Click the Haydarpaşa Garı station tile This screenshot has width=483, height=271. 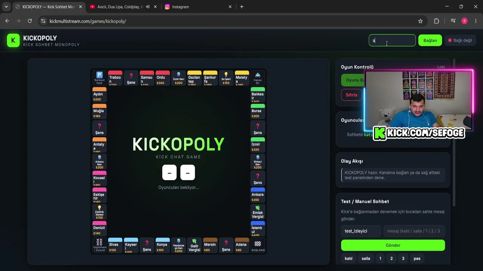coord(178,245)
